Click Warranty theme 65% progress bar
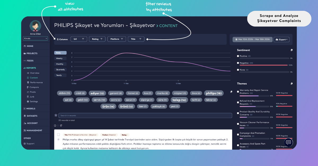The height and width of the screenshot is (166, 318). pos(254,96)
